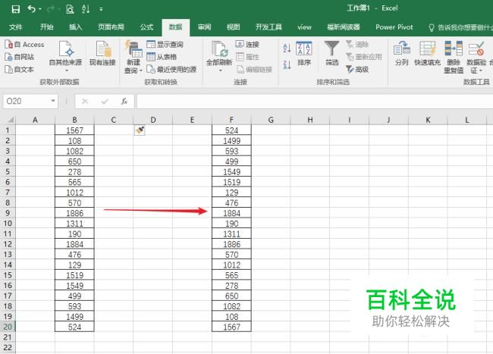The height and width of the screenshot is (354, 493).
Task: Click 显示查询 (Show Queries)
Action: (165, 44)
